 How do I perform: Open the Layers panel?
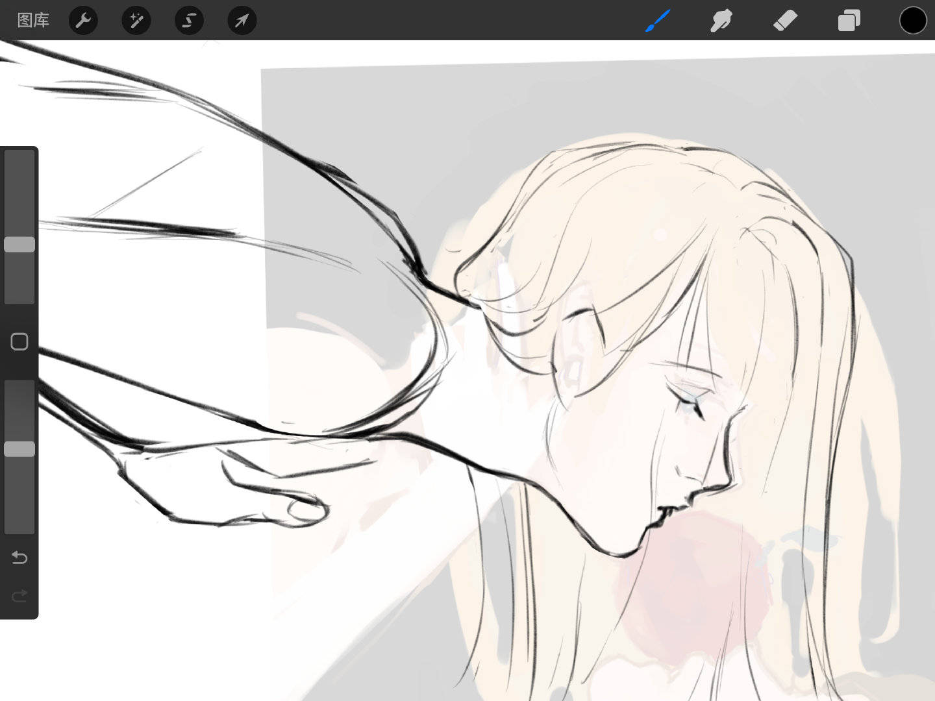click(x=849, y=21)
